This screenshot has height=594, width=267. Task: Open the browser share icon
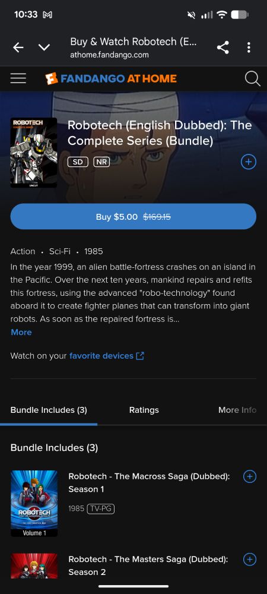click(223, 48)
